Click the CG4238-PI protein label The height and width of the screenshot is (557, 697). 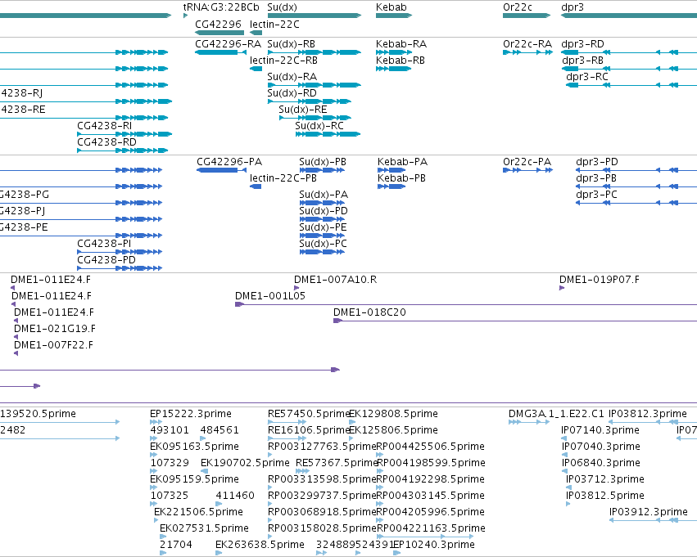pyautogui.click(x=104, y=244)
